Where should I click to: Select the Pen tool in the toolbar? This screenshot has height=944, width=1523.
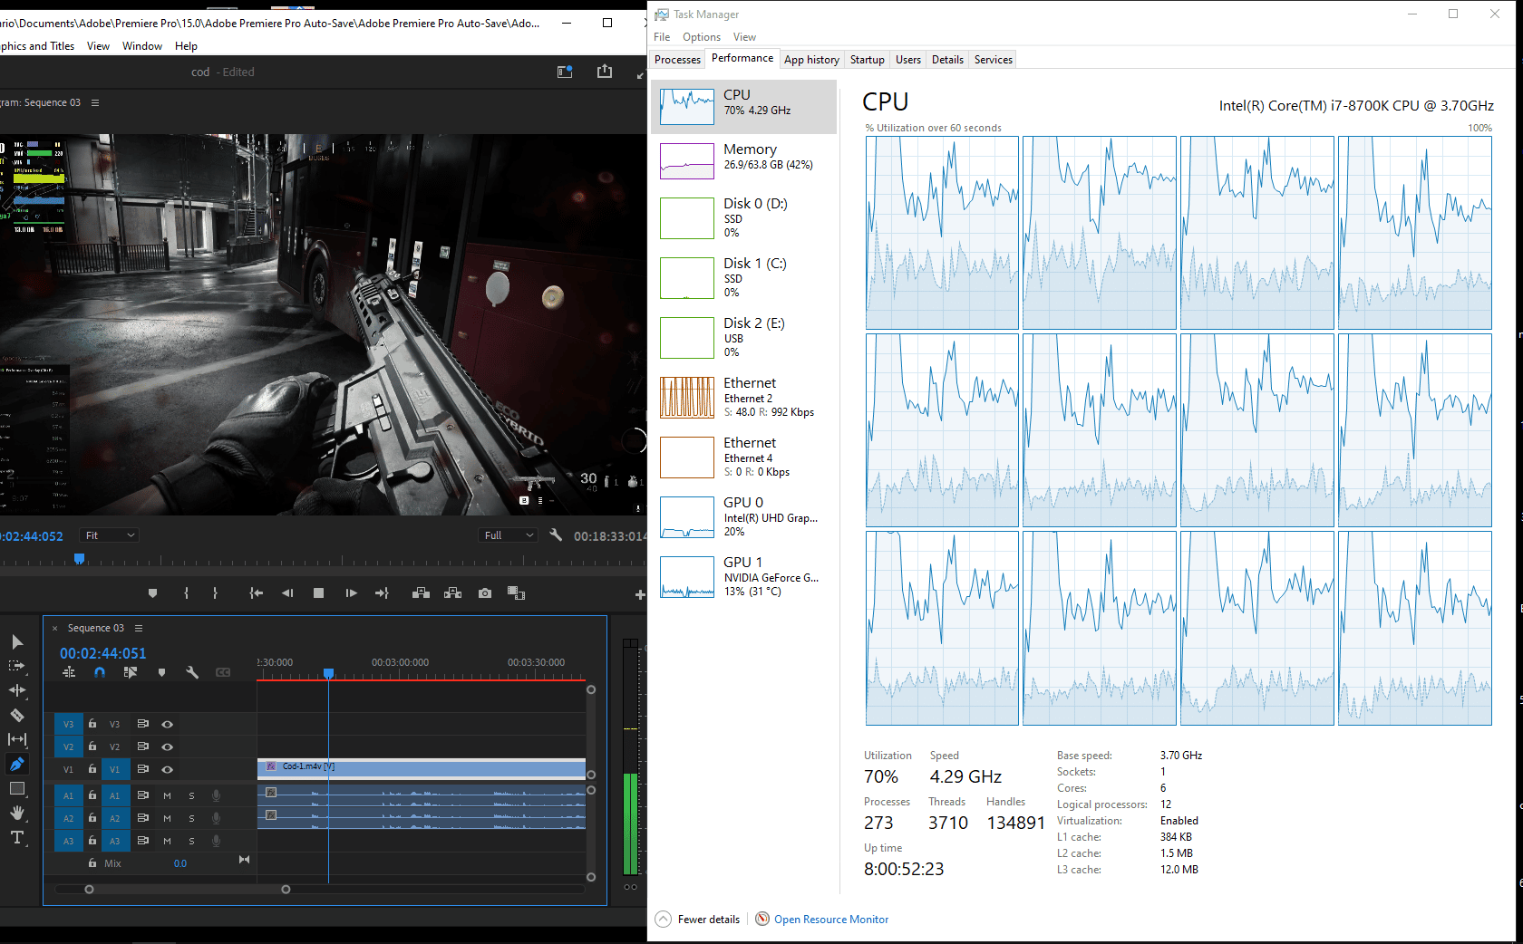point(17,764)
